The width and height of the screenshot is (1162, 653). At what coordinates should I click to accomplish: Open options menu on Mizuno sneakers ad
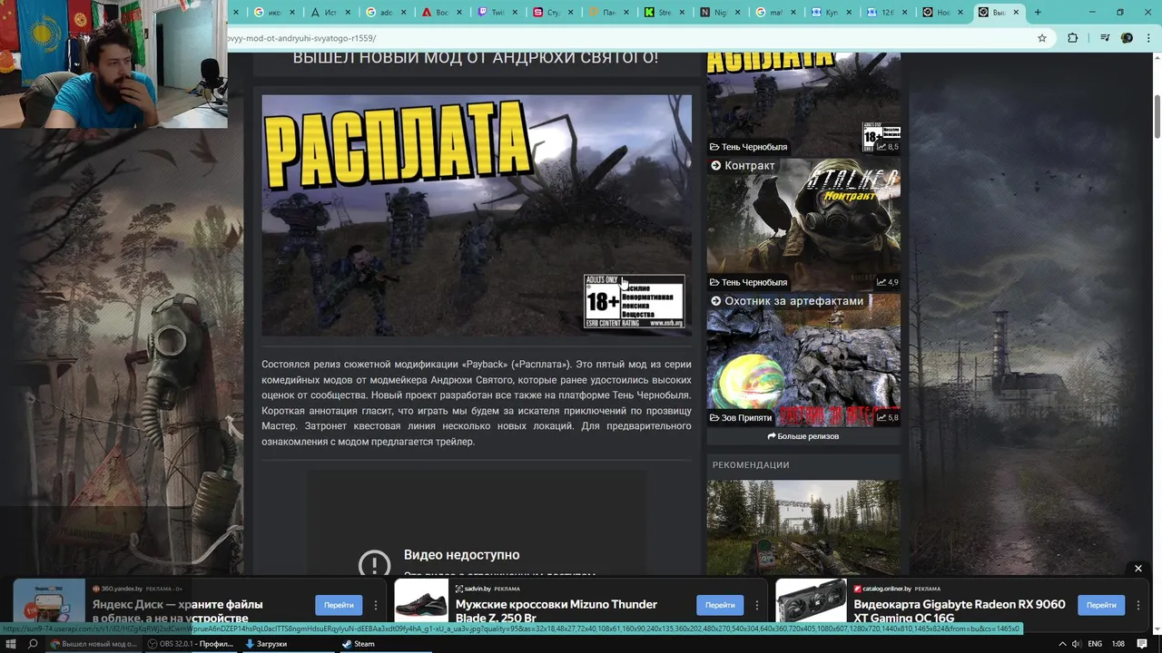tap(757, 605)
